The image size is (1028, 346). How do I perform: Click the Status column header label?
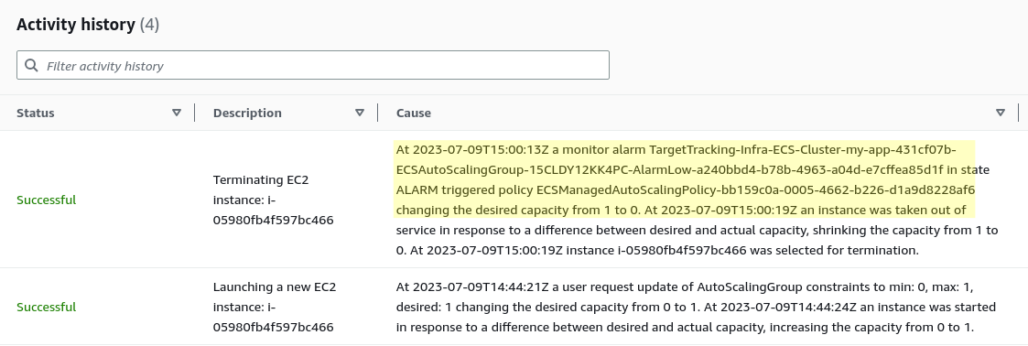pyautogui.click(x=36, y=113)
